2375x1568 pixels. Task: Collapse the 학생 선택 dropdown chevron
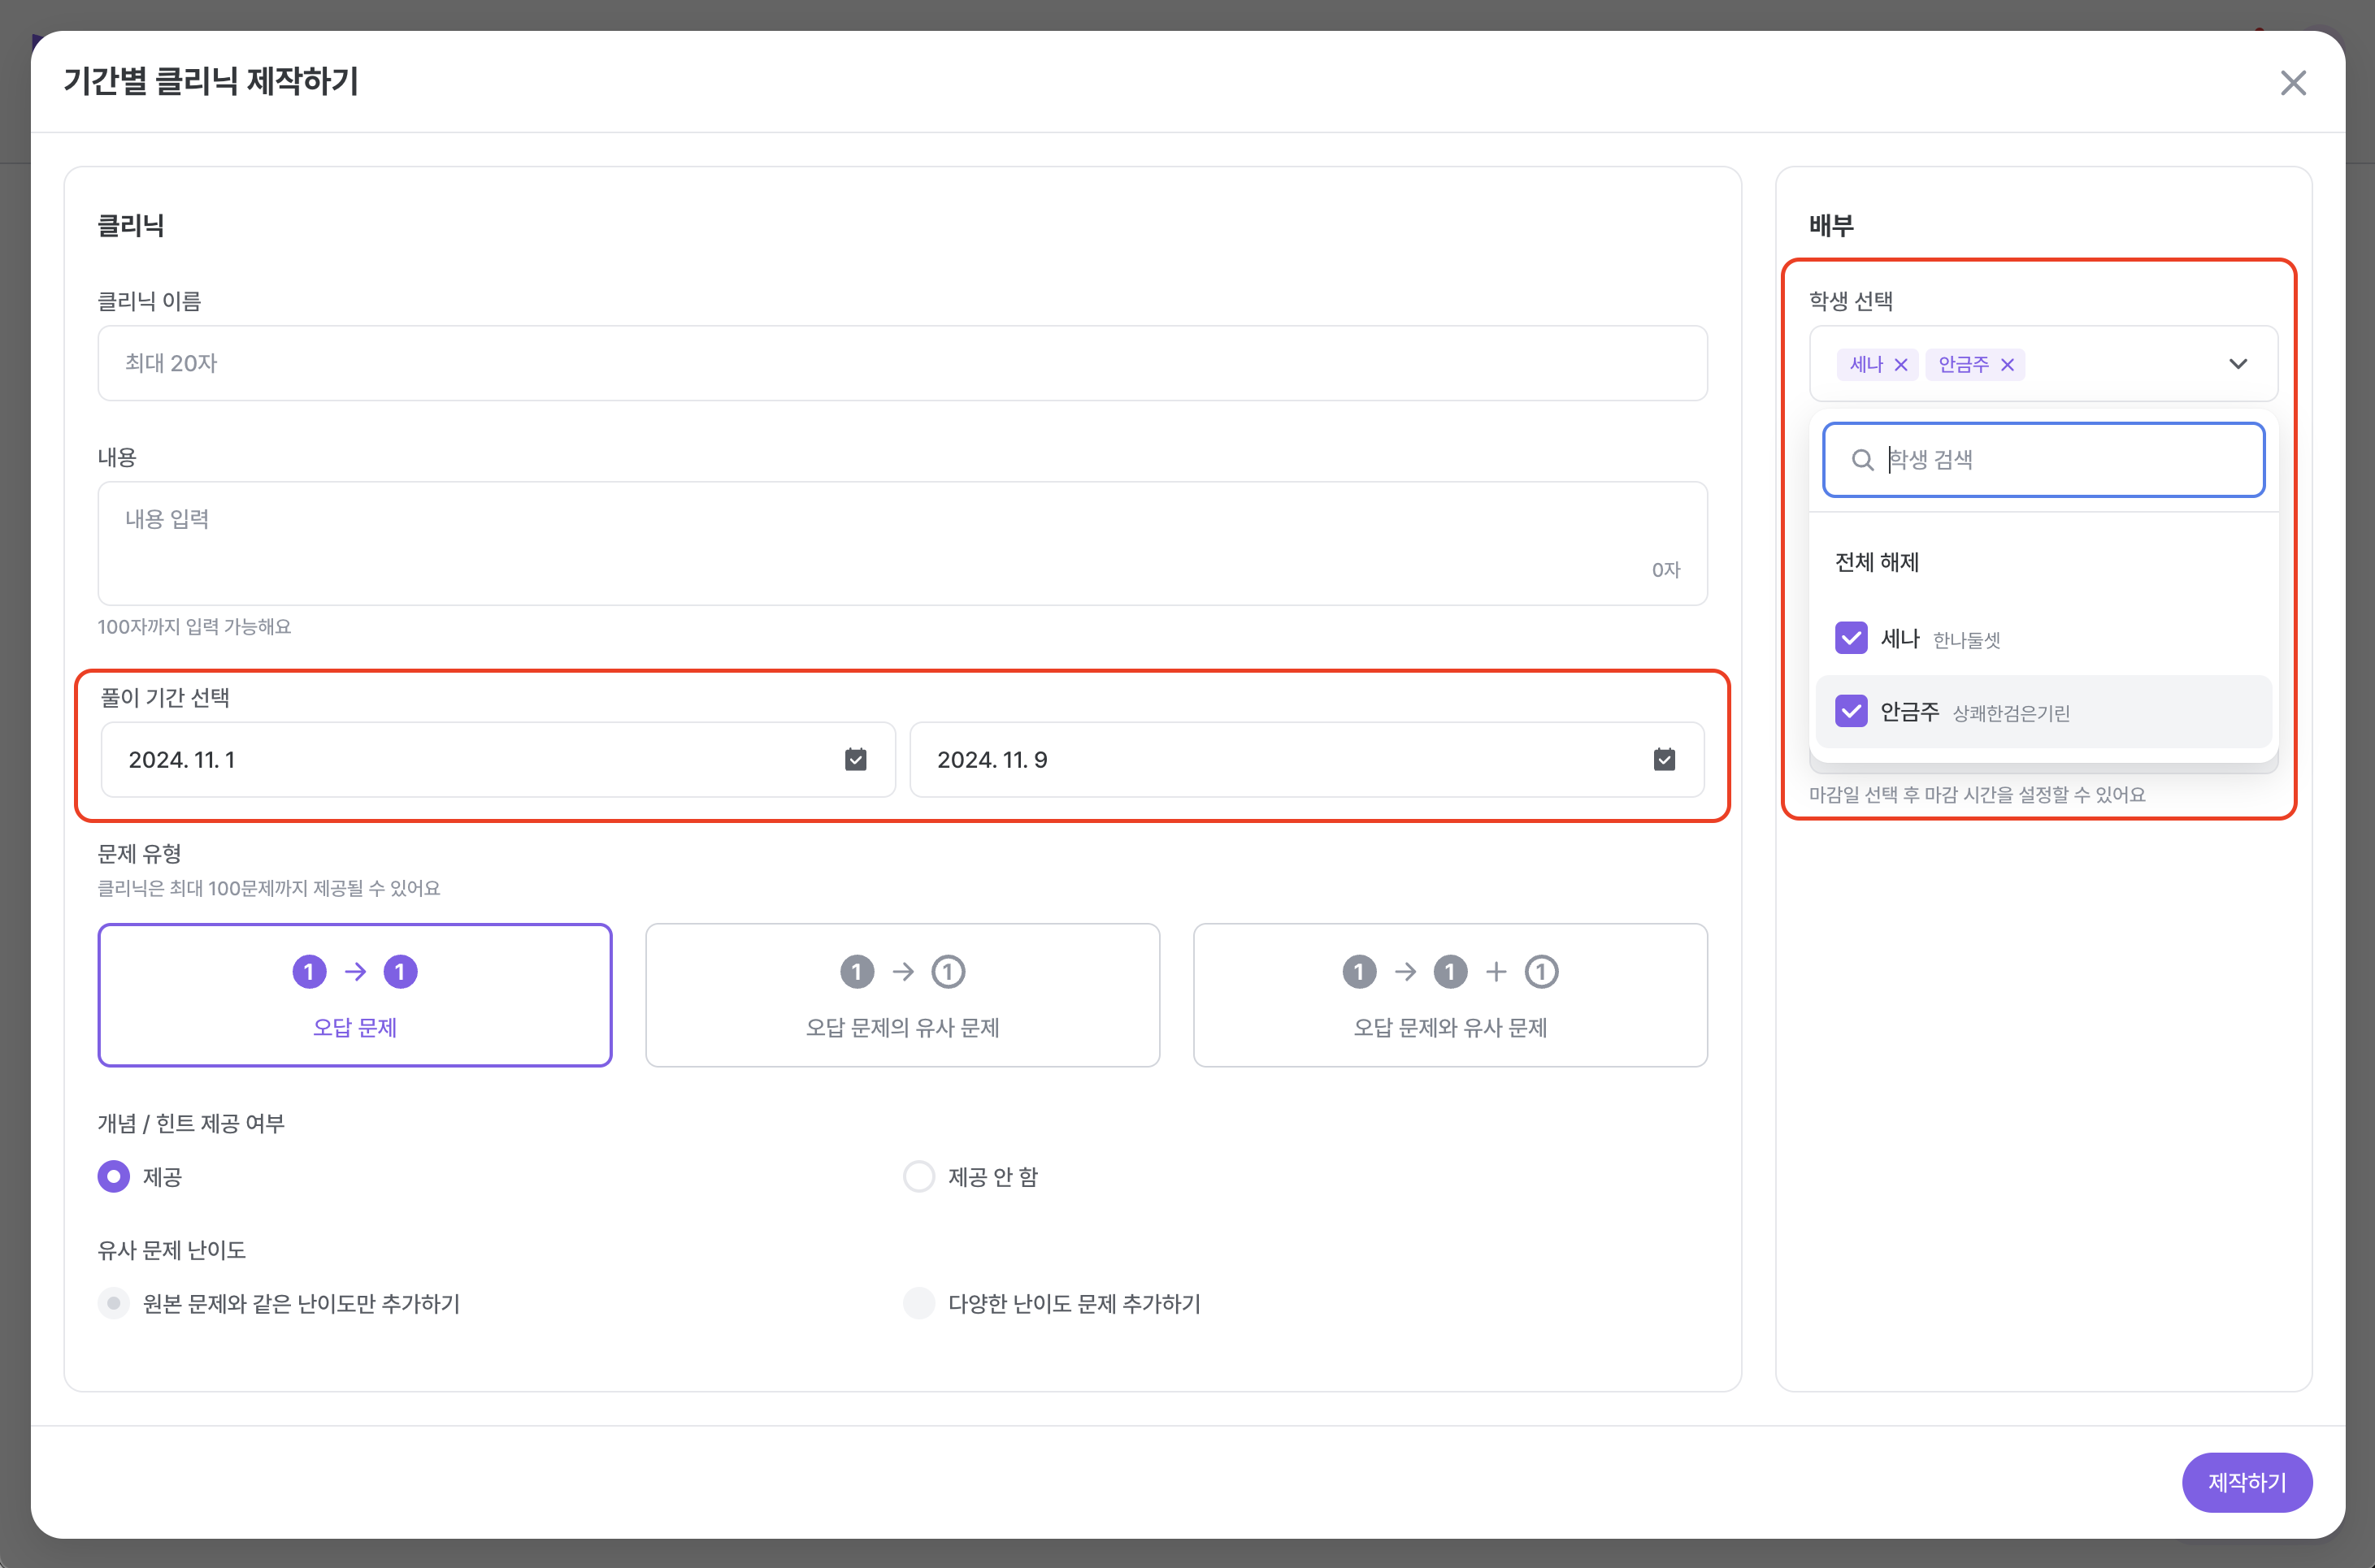point(2238,364)
